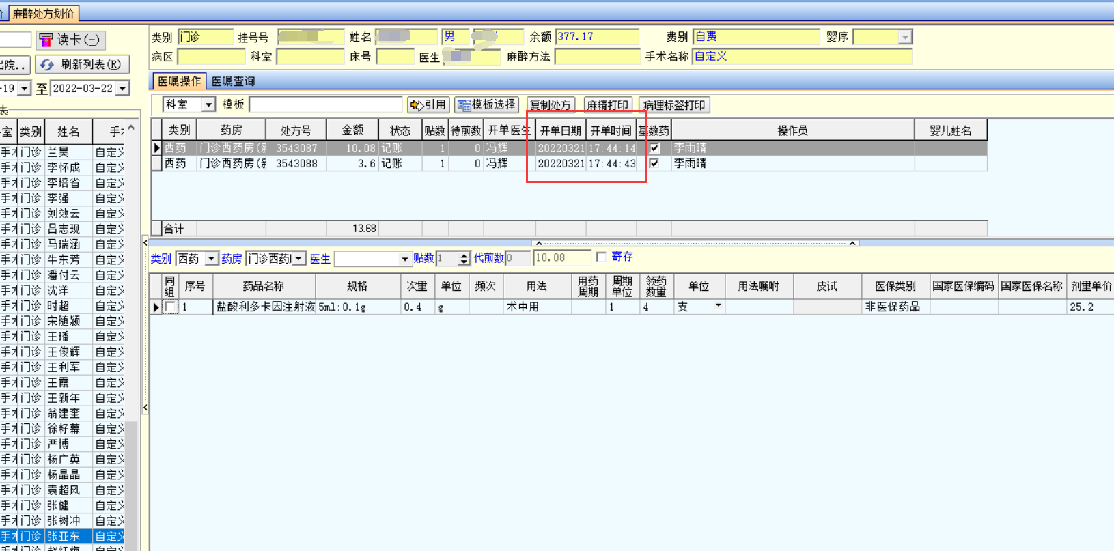Open the 西药 category dropdown
This screenshot has height=551, width=1114.
point(211,258)
